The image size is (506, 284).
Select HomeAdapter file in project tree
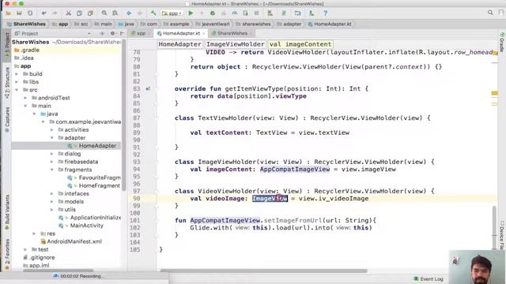tap(97, 145)
